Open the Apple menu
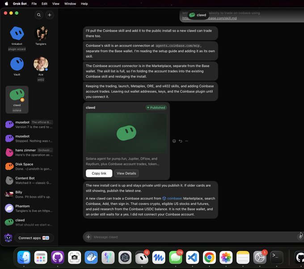The image size is (304, 269). coord(6,4)
